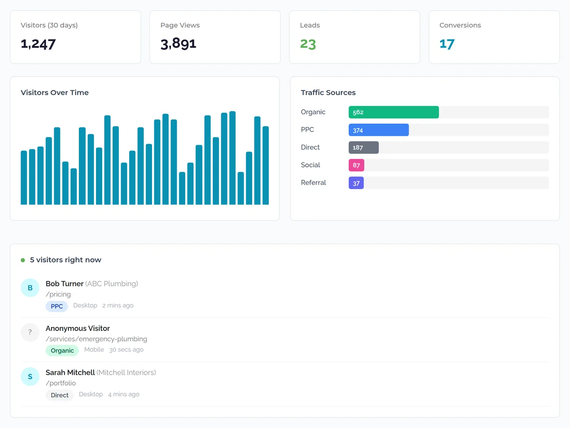This screenshot has height=428, width=570.
Task: Click the blue PPC 374 bar
Action: 379,130
